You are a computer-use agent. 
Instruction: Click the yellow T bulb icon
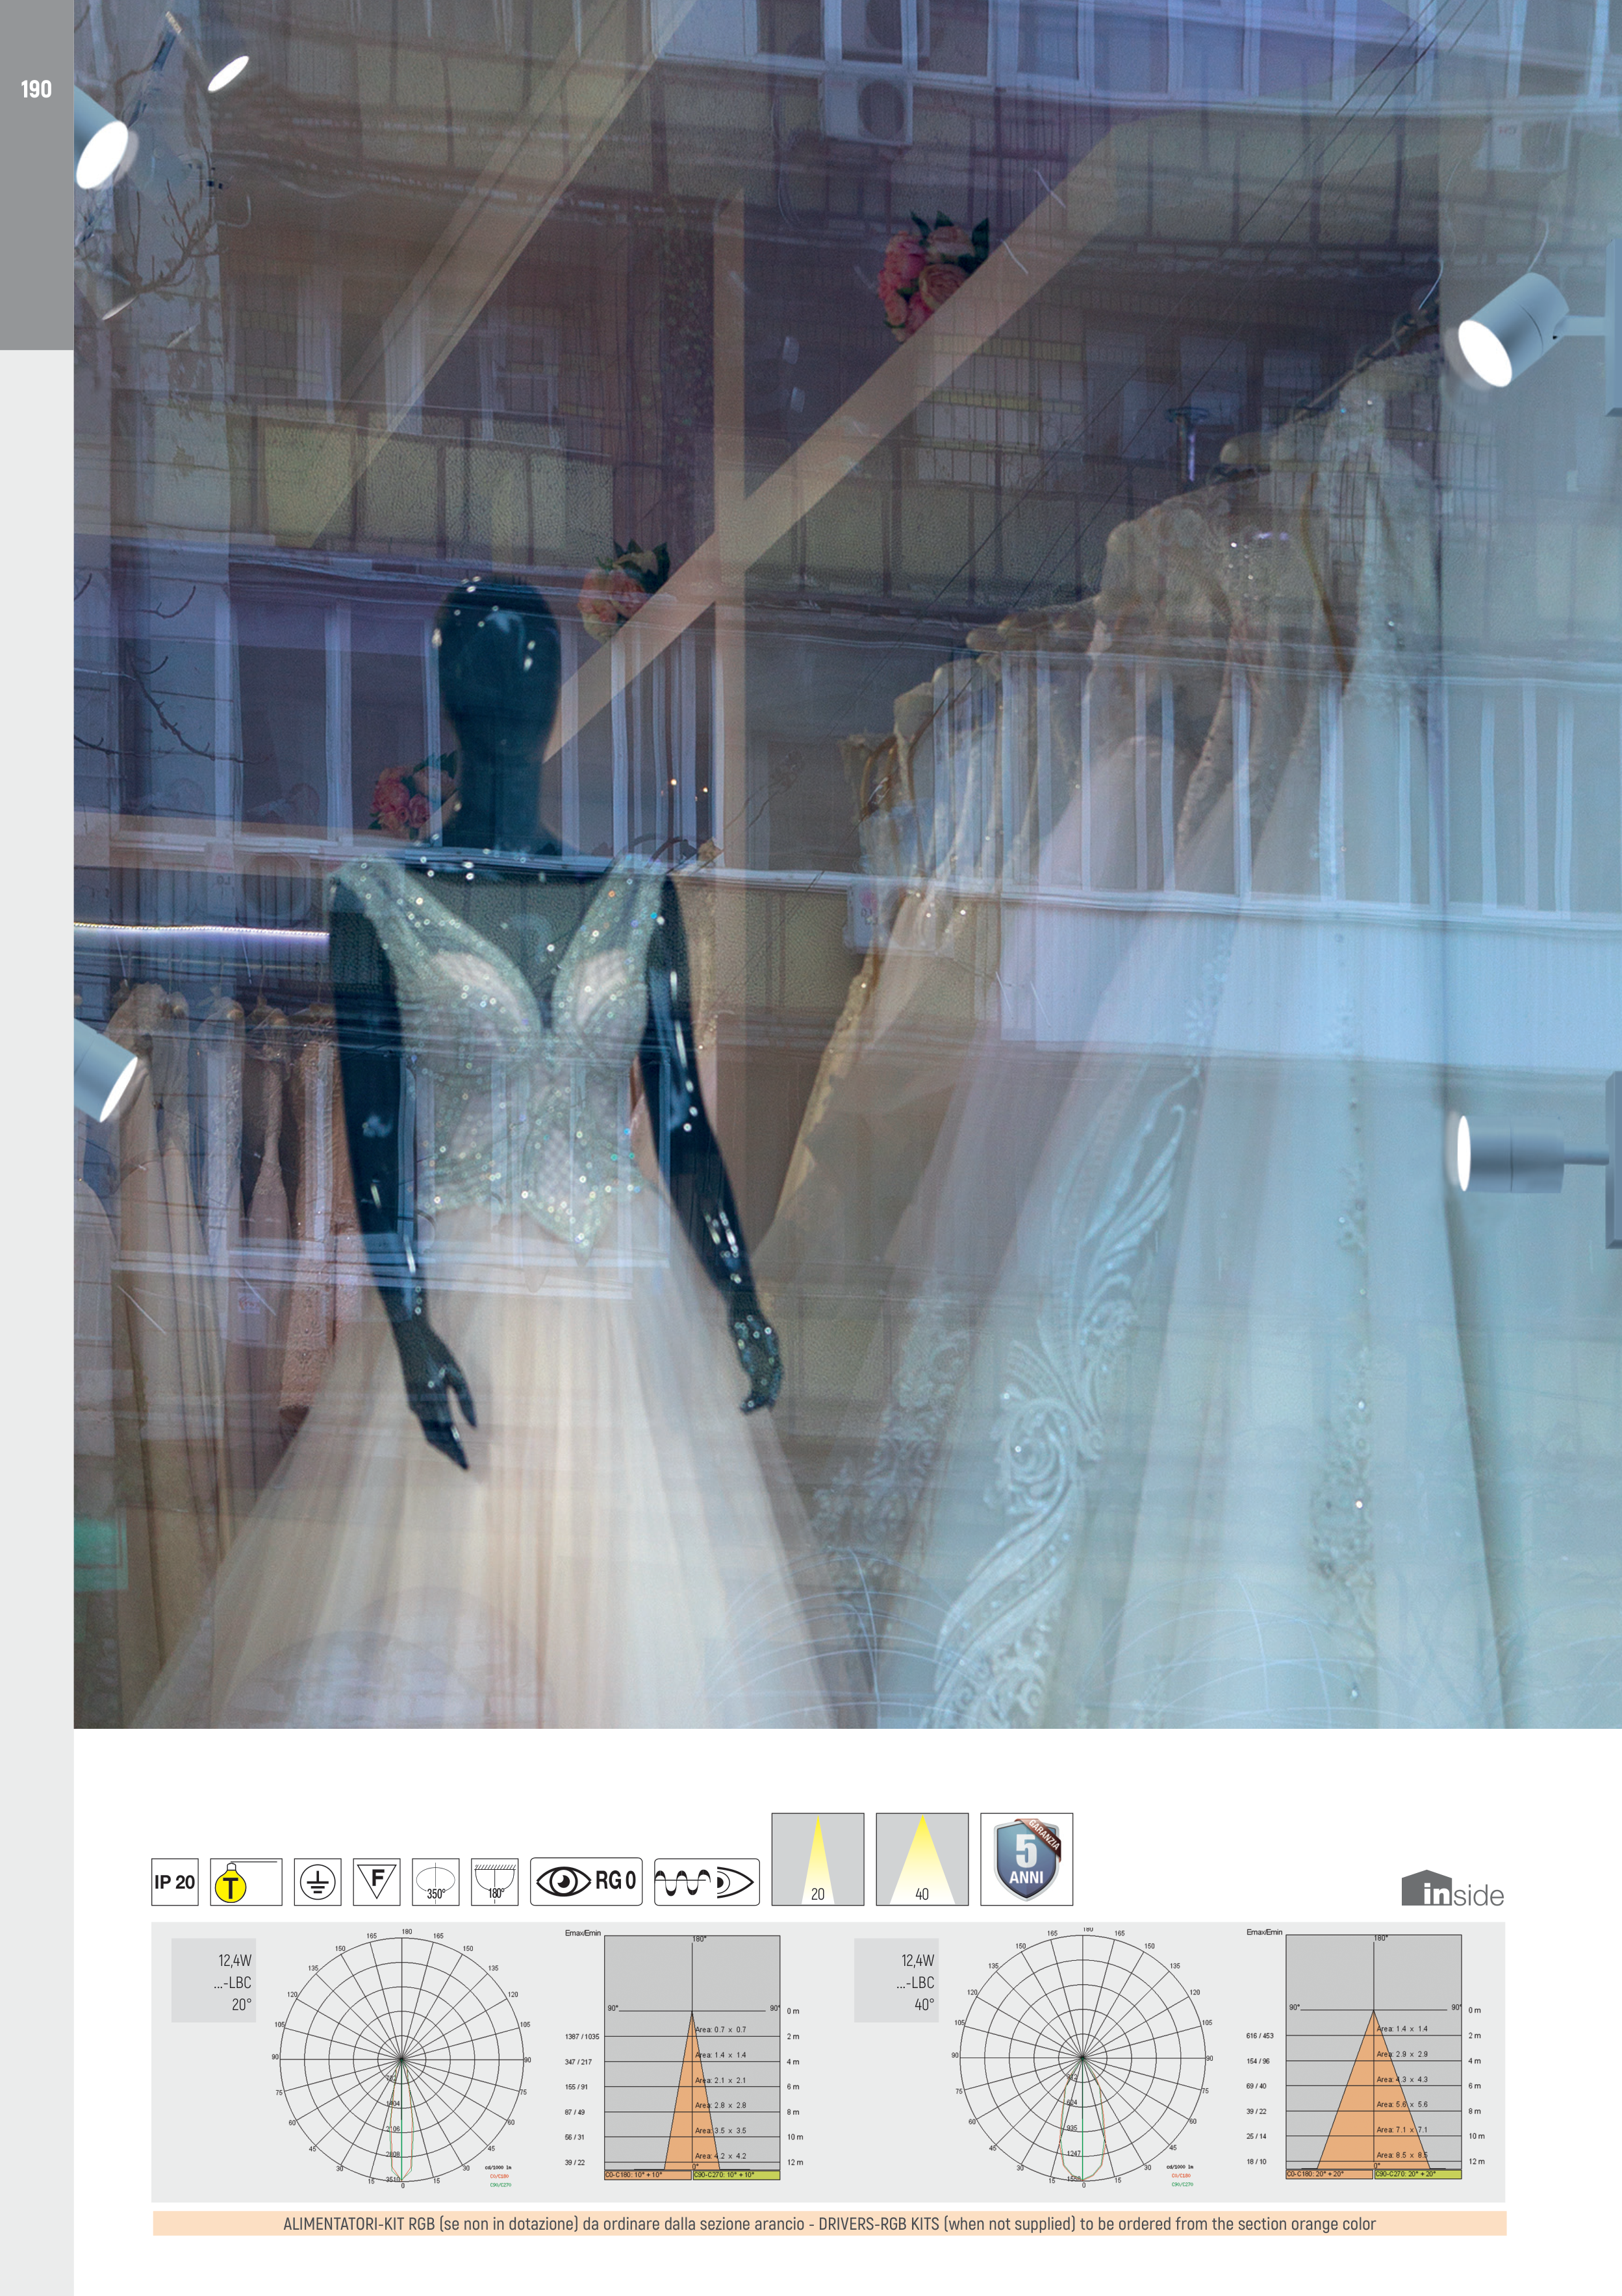tap(245, 1882)
